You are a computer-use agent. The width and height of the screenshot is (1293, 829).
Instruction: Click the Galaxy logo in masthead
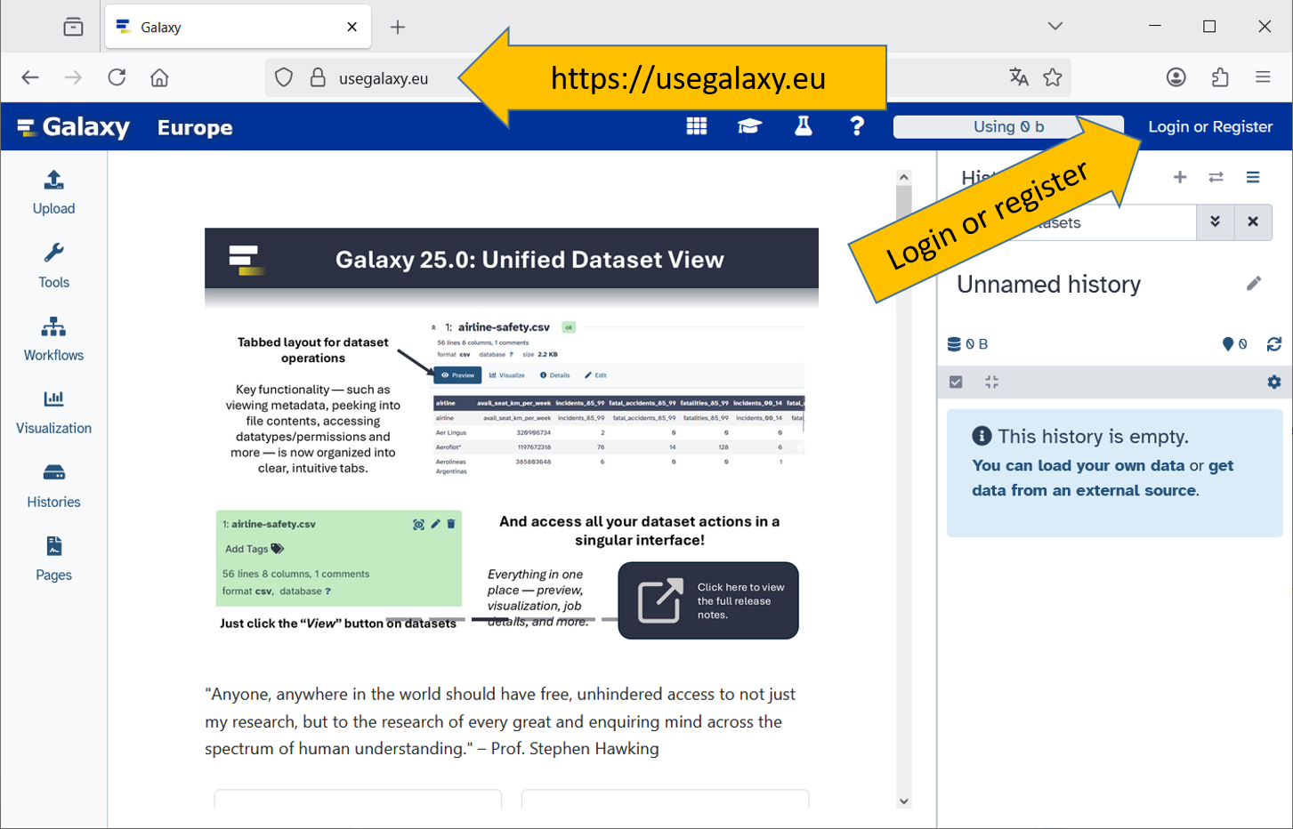(x=74, y=127)
